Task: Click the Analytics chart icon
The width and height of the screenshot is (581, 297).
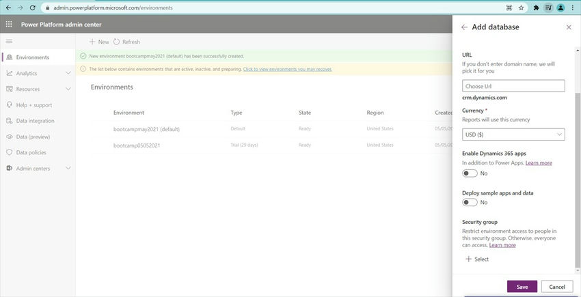Action: [10, 73]
